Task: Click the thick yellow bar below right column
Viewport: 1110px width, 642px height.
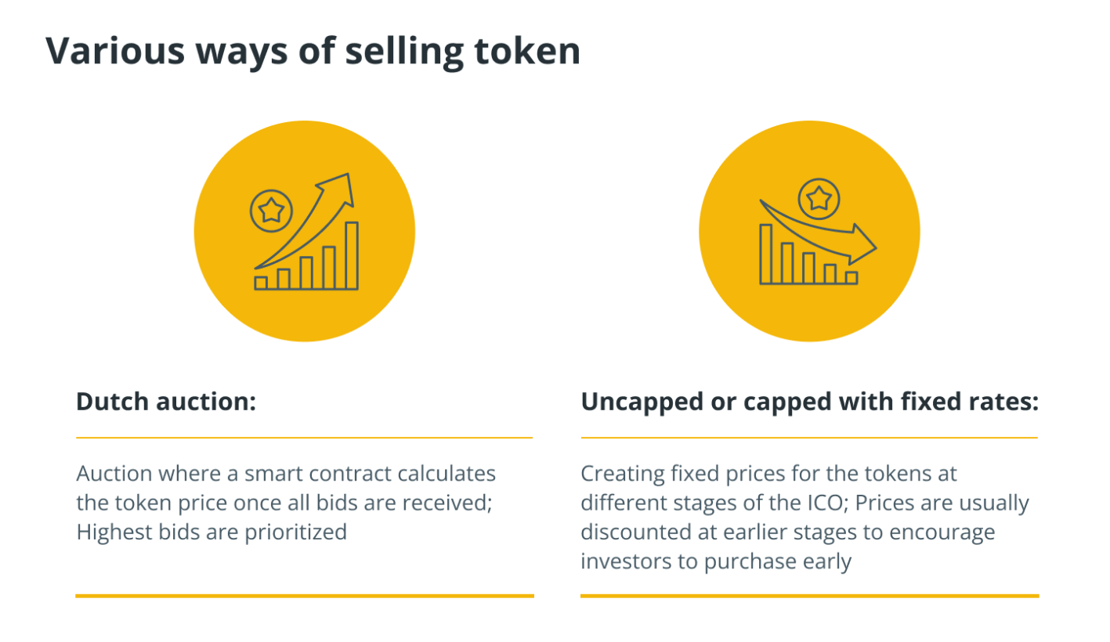Action: [x=809, y=596]
